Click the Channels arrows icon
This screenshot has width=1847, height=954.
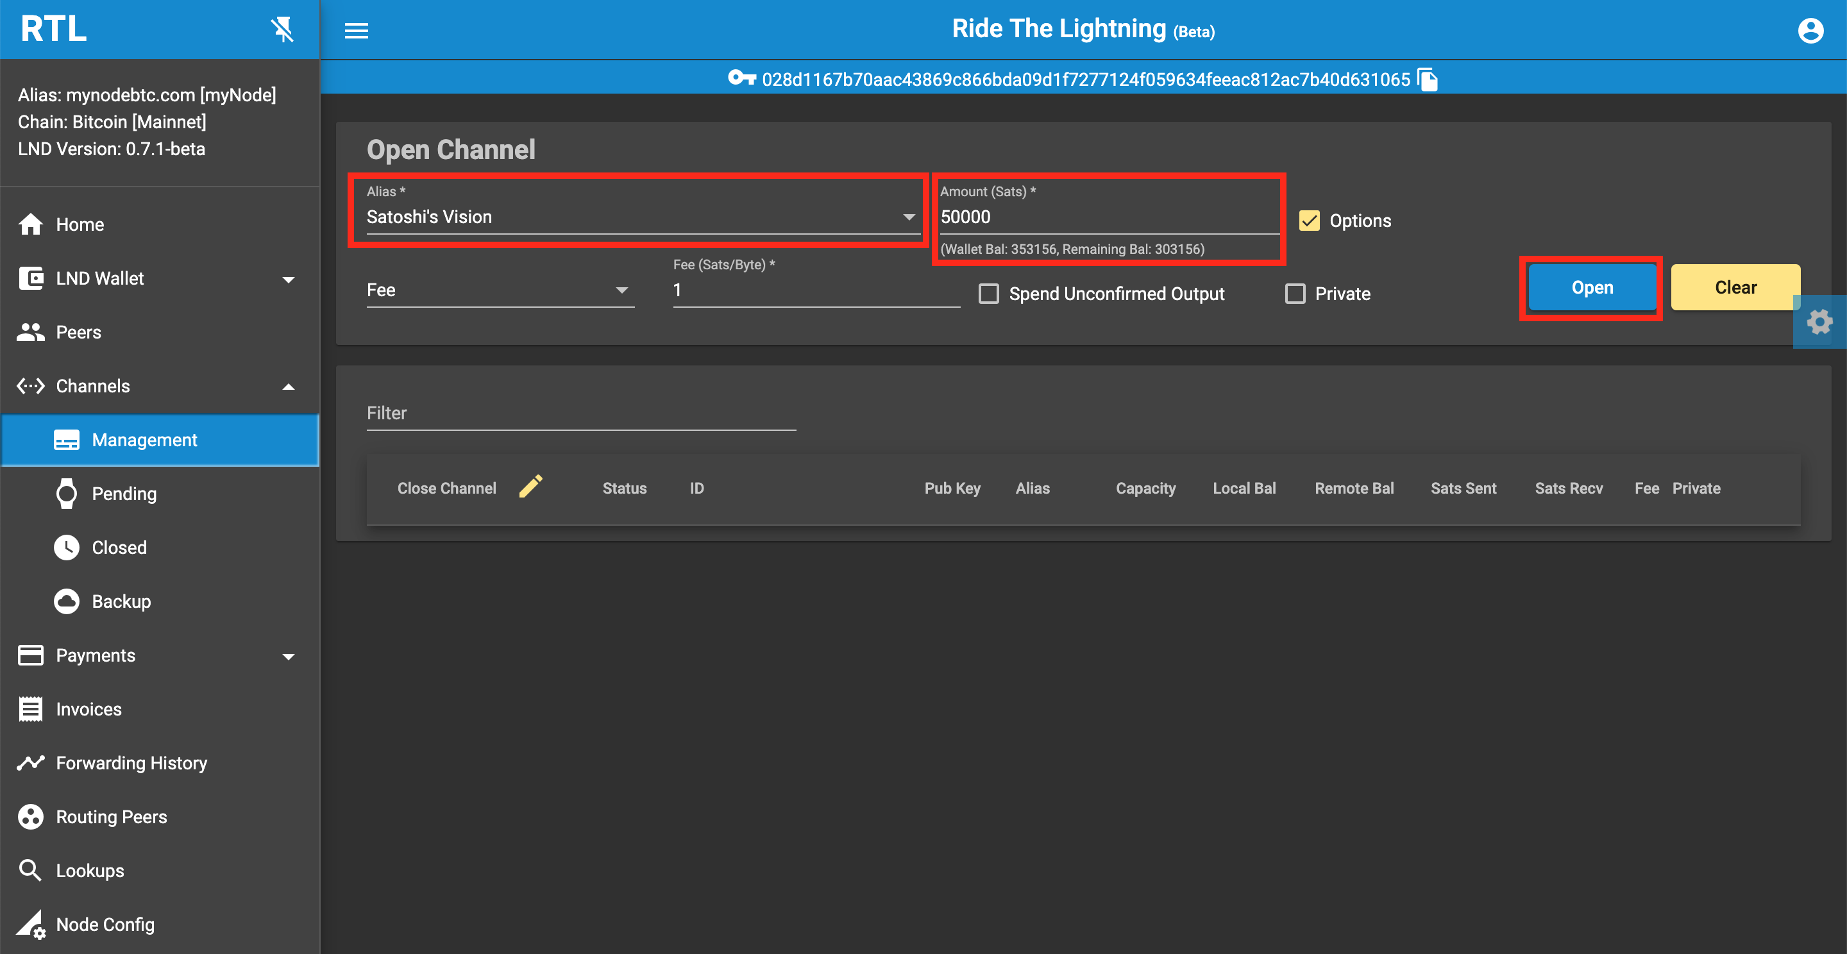[x=31, y=387]
